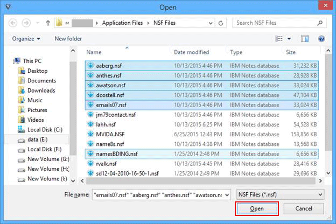Image resolution: width=336 pixels, height=224 pixels.
Task: Toggle the preview pane icon
Action: point(305,39)
